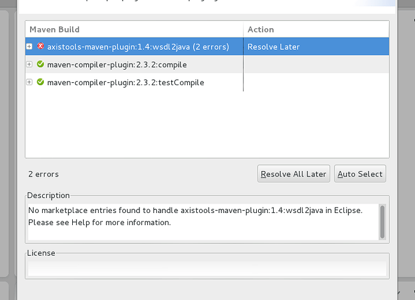Click the Maven Build column header
The image size is (415, 300).
coord(134,29)
